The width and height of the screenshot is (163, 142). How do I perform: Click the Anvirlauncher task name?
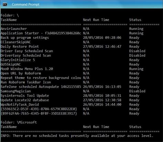click(x=14, y=29)
